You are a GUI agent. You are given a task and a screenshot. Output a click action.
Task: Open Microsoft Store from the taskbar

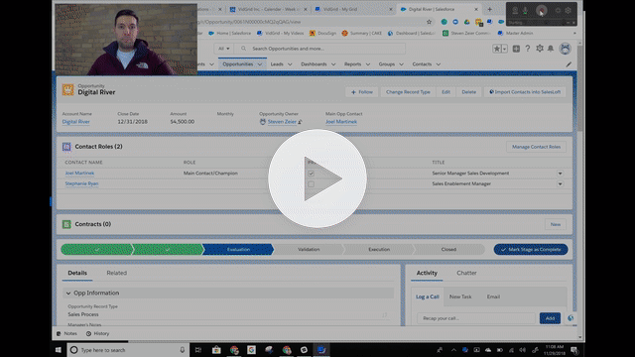click(216, 350)
